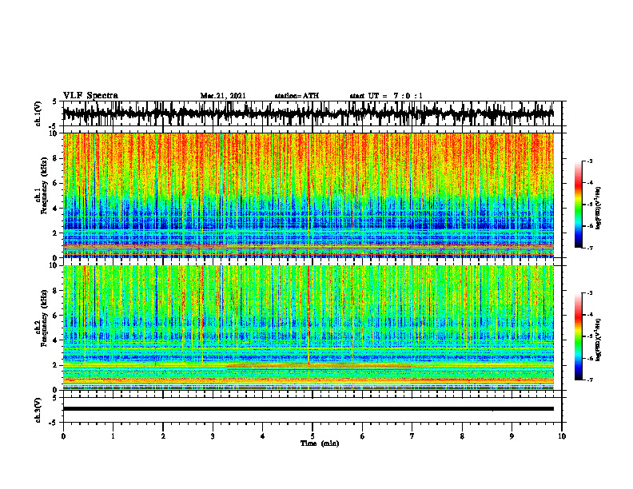Click the '-3' label on ch.1 colorbar
633x489 pixels.
[x=589, y=161]
